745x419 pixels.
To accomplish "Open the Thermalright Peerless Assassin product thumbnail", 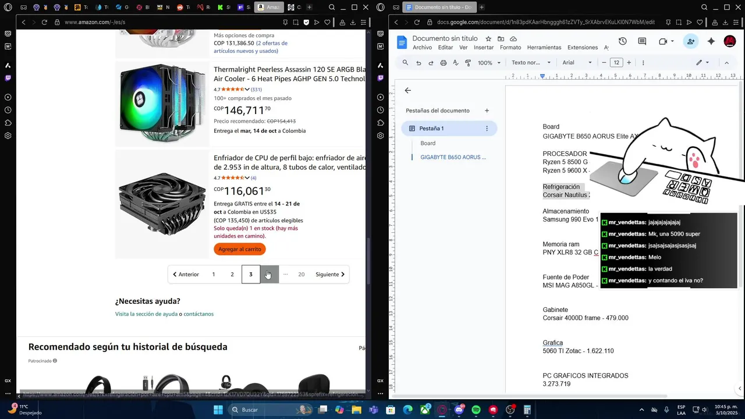I will [x=162, y=104].
